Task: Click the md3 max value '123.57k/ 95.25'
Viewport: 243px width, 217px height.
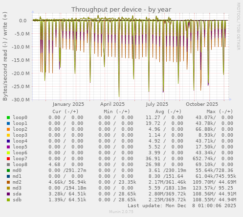Action: click(213, 188)
